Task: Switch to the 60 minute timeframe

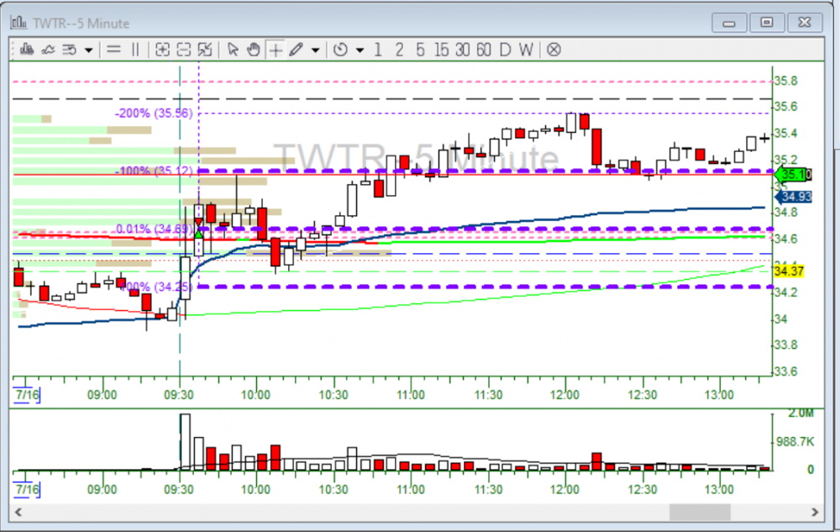Action: pyautogui.click(x=483, y=50)
